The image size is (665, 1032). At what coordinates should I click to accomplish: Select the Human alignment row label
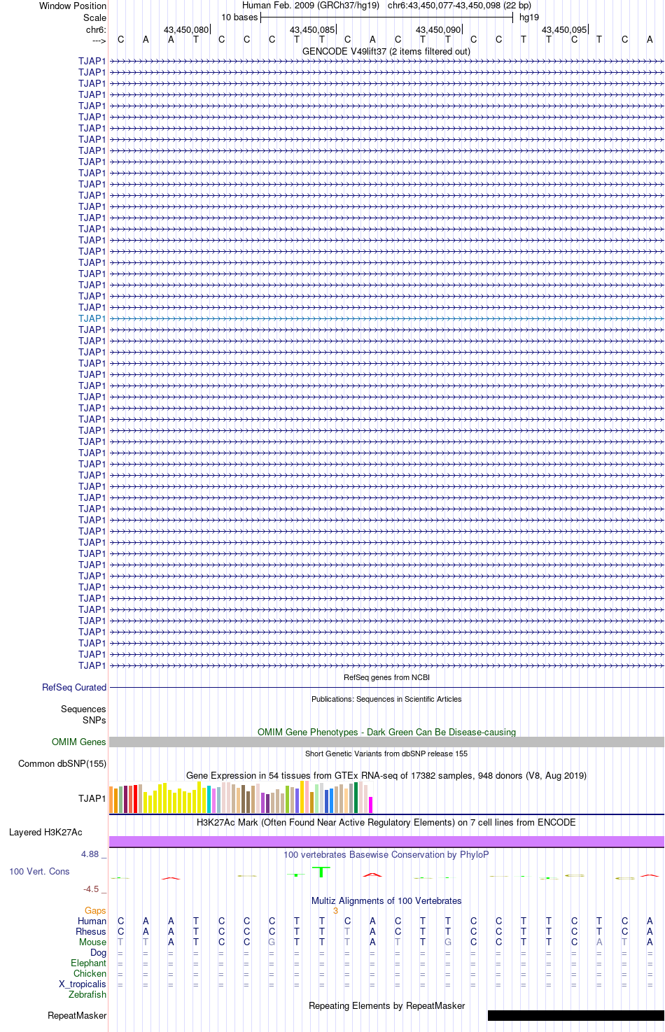click(x=92, y=921)
